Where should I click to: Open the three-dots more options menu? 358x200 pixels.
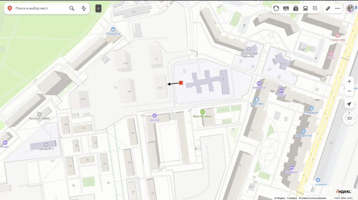pos(337,8)
